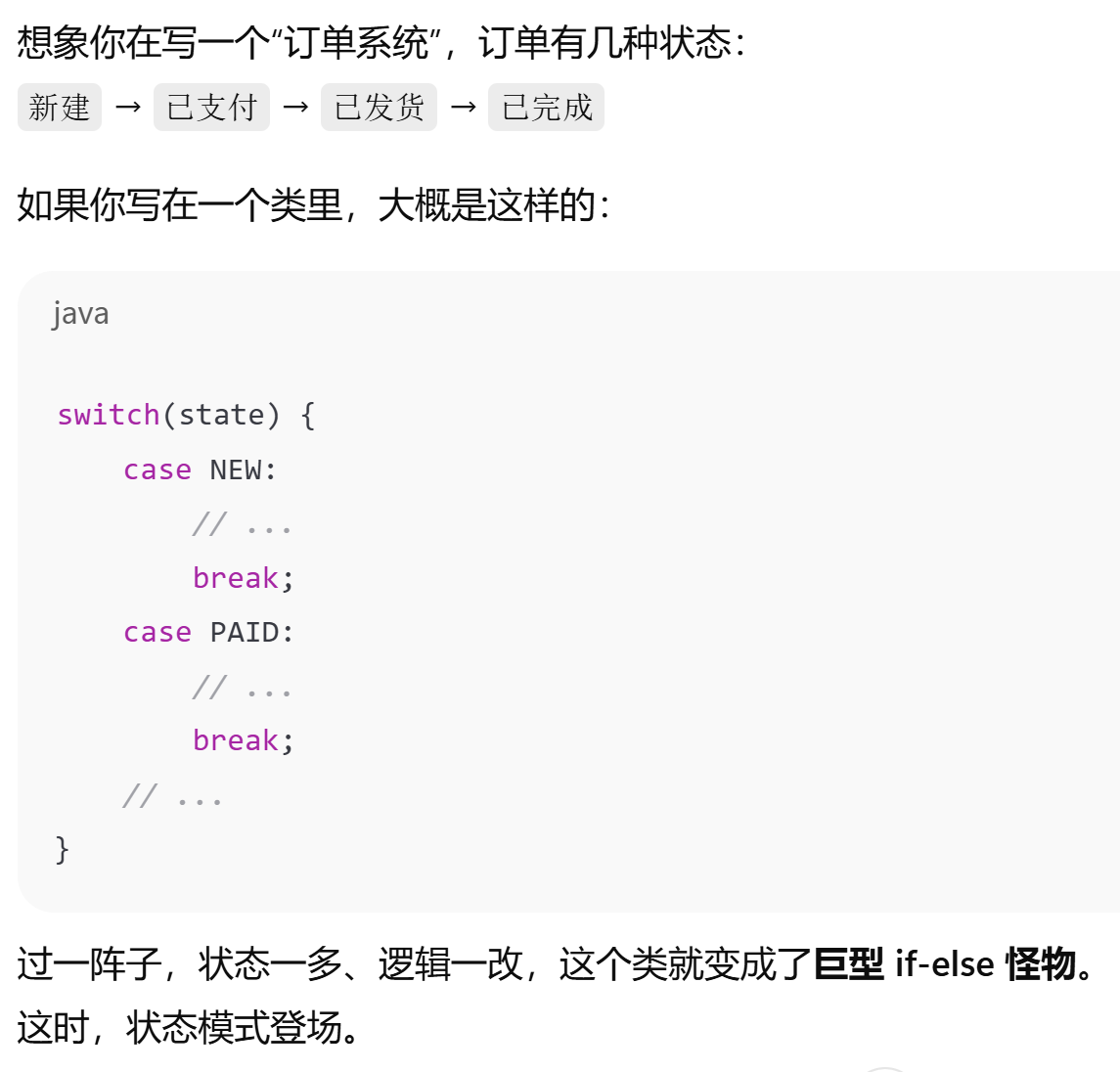1120x1072 pixels.
Task: Click the arrow between 新建 and 已支付
Action: (x=128, y=107)
